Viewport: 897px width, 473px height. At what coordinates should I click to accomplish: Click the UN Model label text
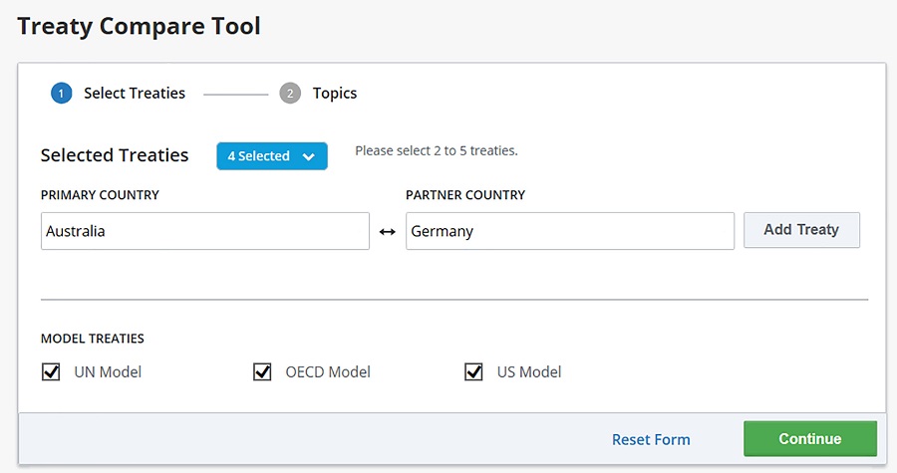coord(108,372)
